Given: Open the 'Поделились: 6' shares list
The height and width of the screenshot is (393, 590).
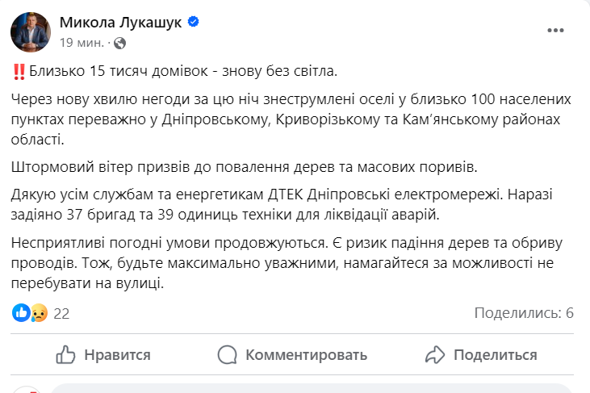Looking at the screenshot, I should tap(524, 313).
